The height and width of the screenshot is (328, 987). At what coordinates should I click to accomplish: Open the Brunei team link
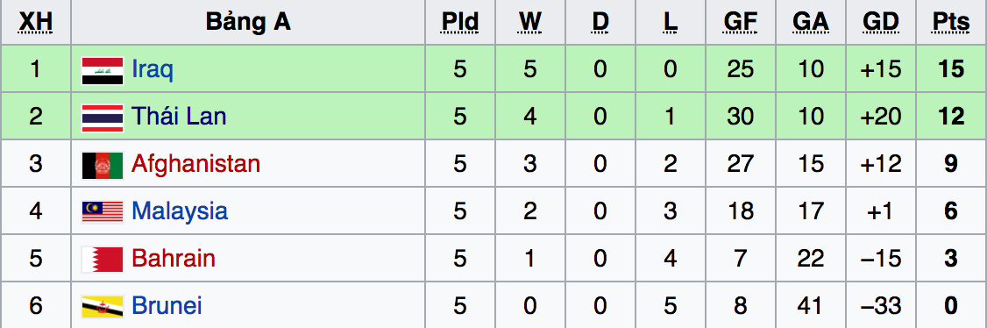pos(167,306)
